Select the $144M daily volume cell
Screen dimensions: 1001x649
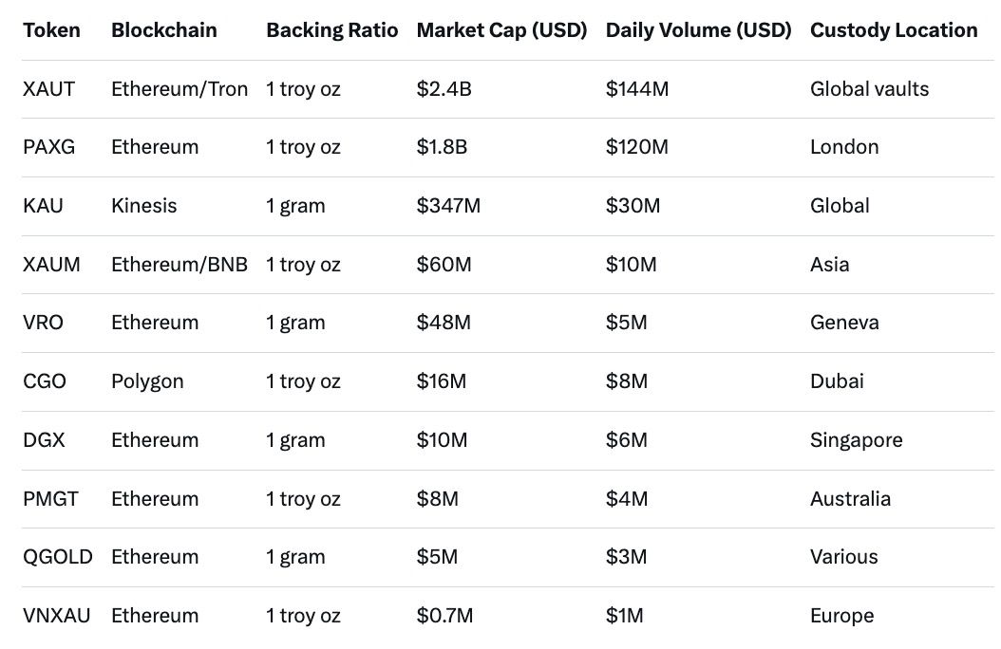click(636, 89)
